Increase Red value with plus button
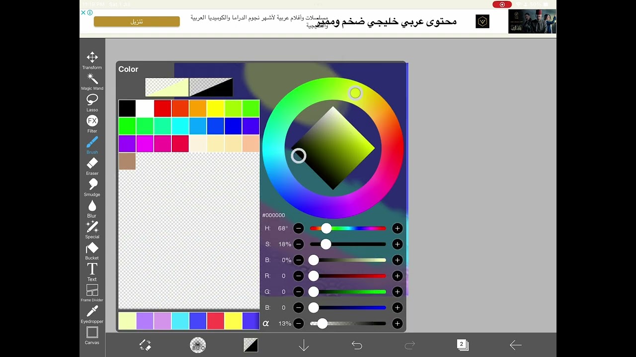636x357 pixels. click(397, 276)
